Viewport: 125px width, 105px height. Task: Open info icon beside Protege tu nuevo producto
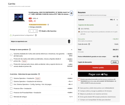[x=30, y=49]
